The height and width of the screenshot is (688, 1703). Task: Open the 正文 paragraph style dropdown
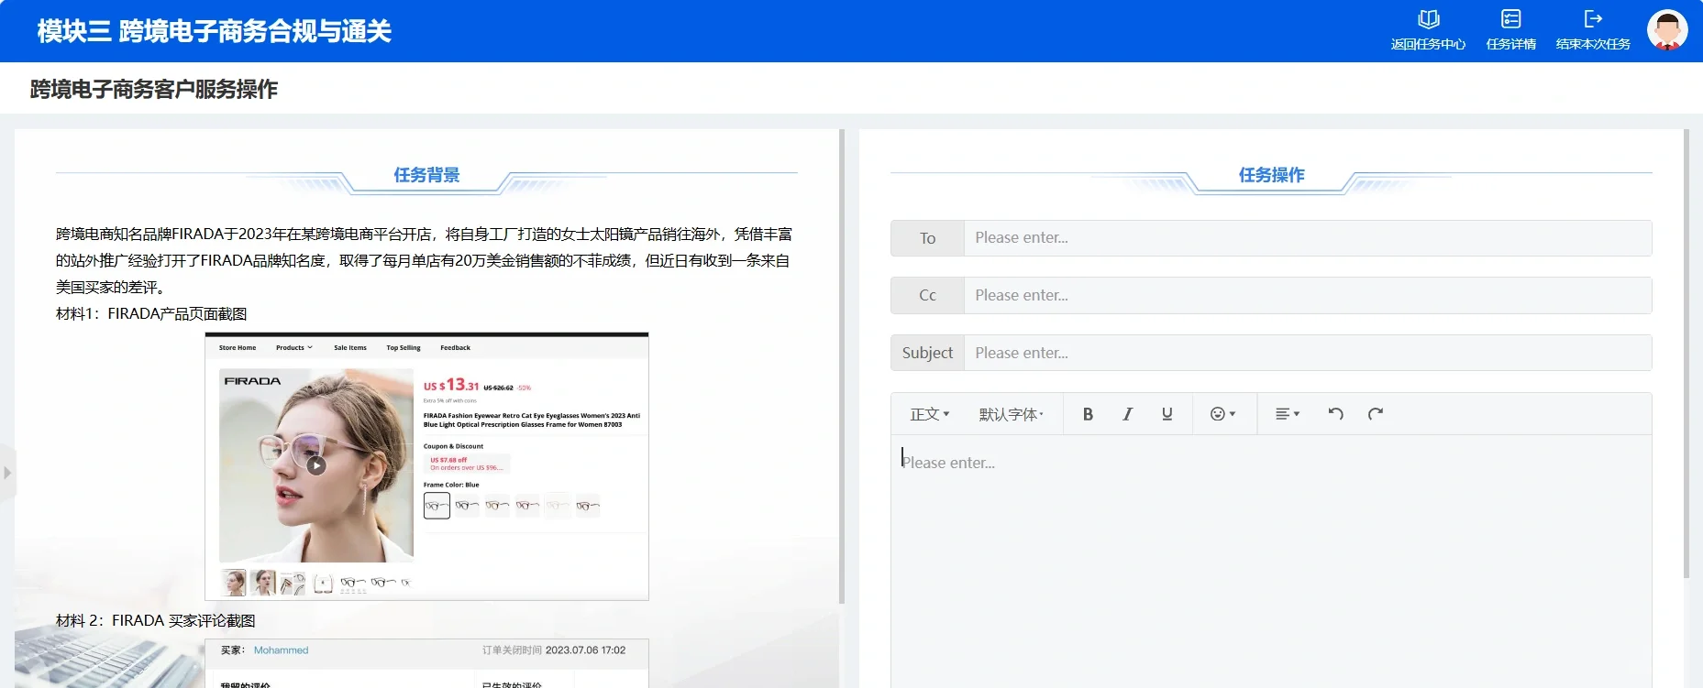(x=929, y=414)
